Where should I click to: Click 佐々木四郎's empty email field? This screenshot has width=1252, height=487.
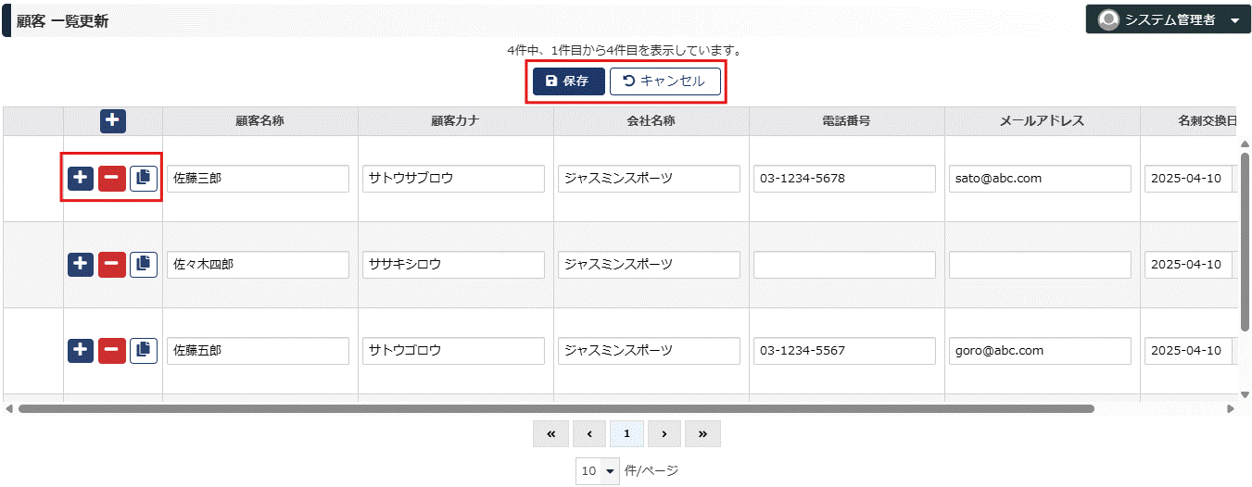point(1040,265)
